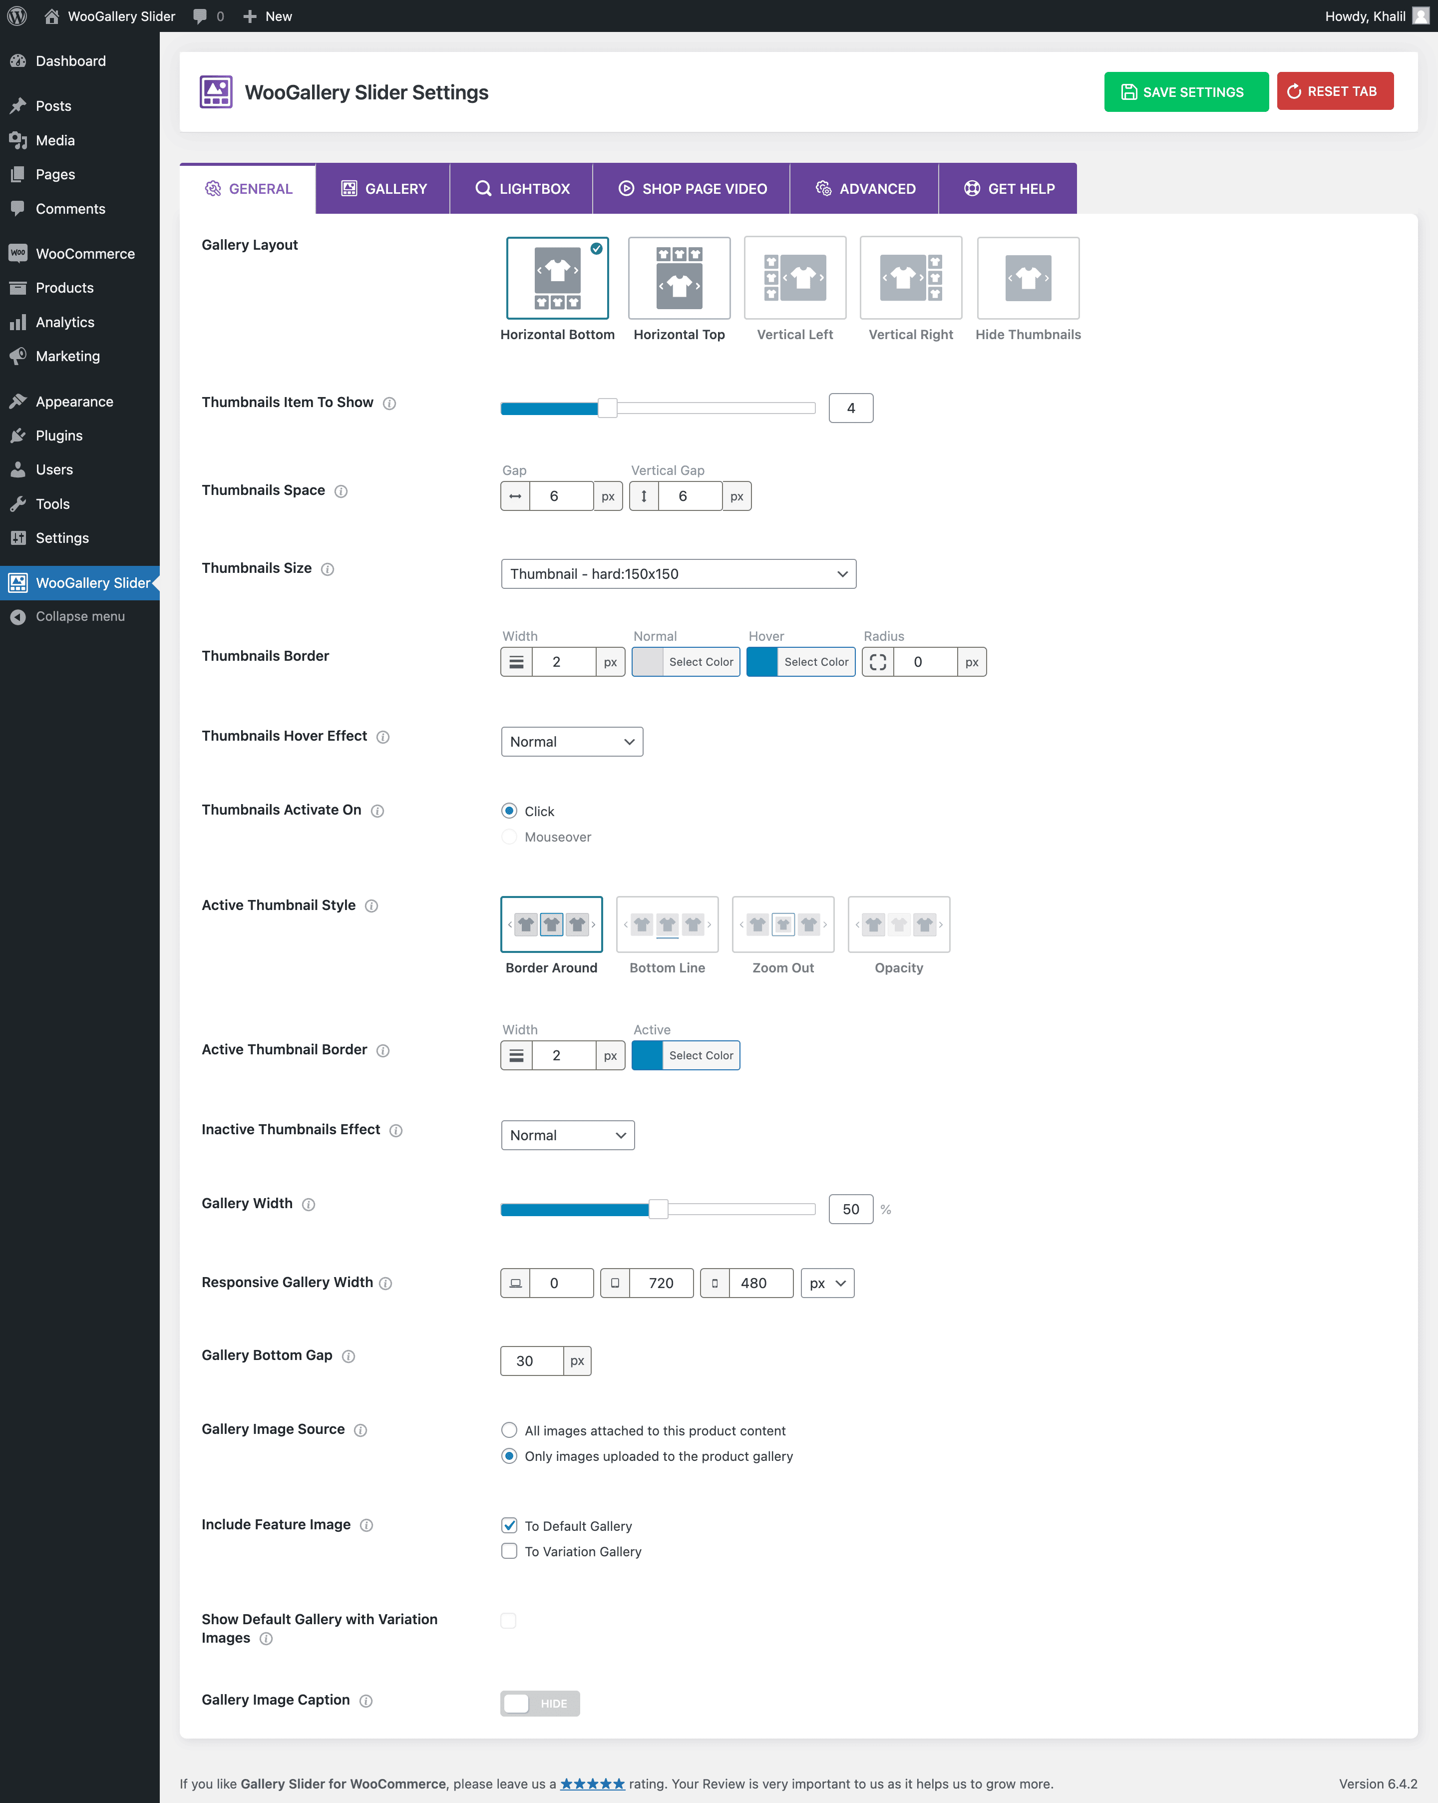Select the Mouseover radio option
This screenshot has height=1803, width=1438.
509,837
